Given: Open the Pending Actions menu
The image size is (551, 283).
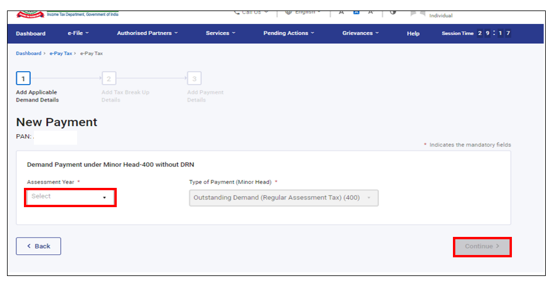Looking at the screenshot, I should [288, 33].
